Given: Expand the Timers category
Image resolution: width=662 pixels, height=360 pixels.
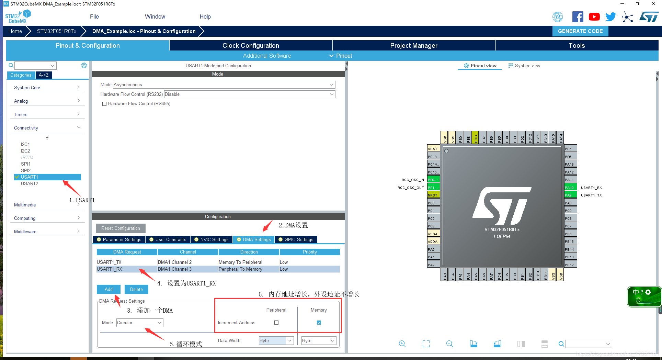Looking at the screenshot, I should [47, 114].
